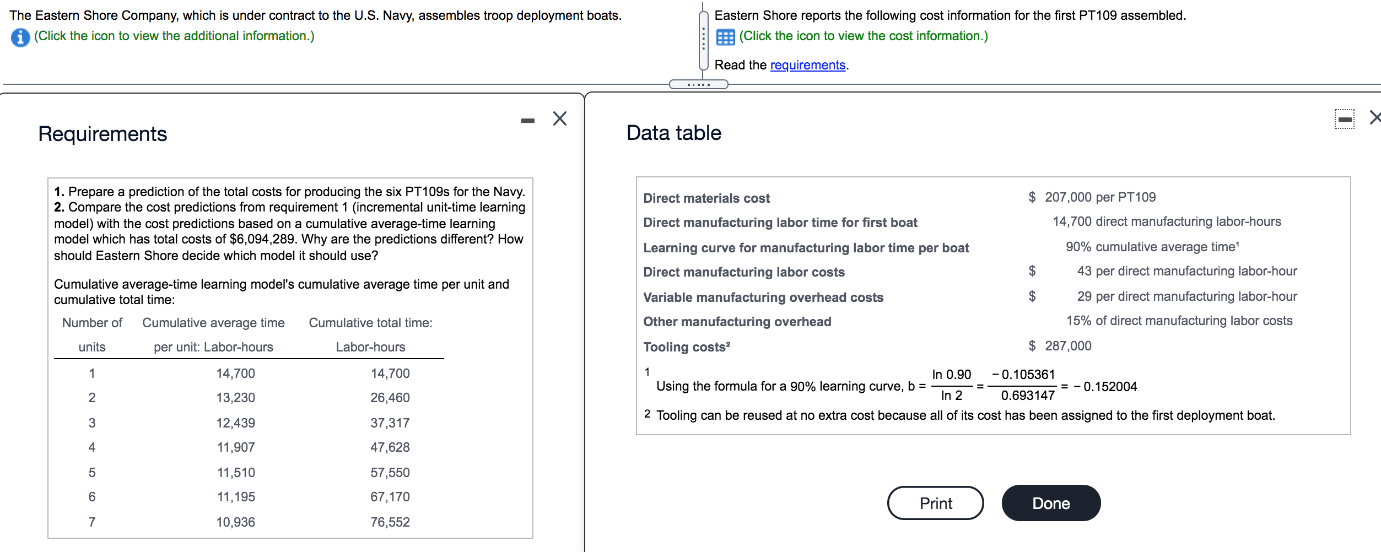1381x552 pixels.
Task: Click the Done button
Action: tap(1051, 503)
